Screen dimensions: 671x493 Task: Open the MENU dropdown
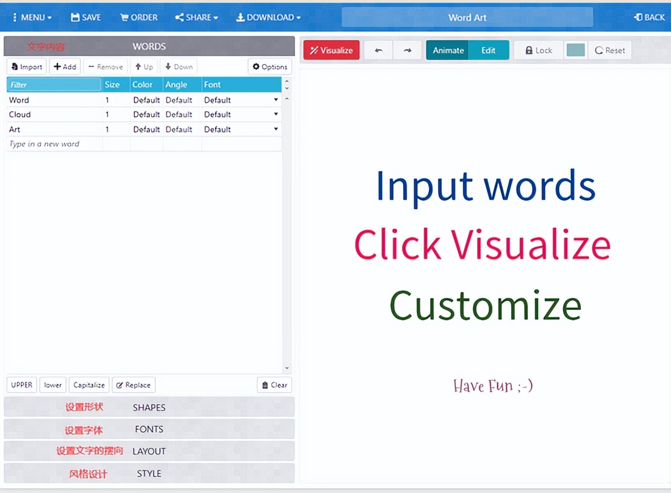point(31,17)
